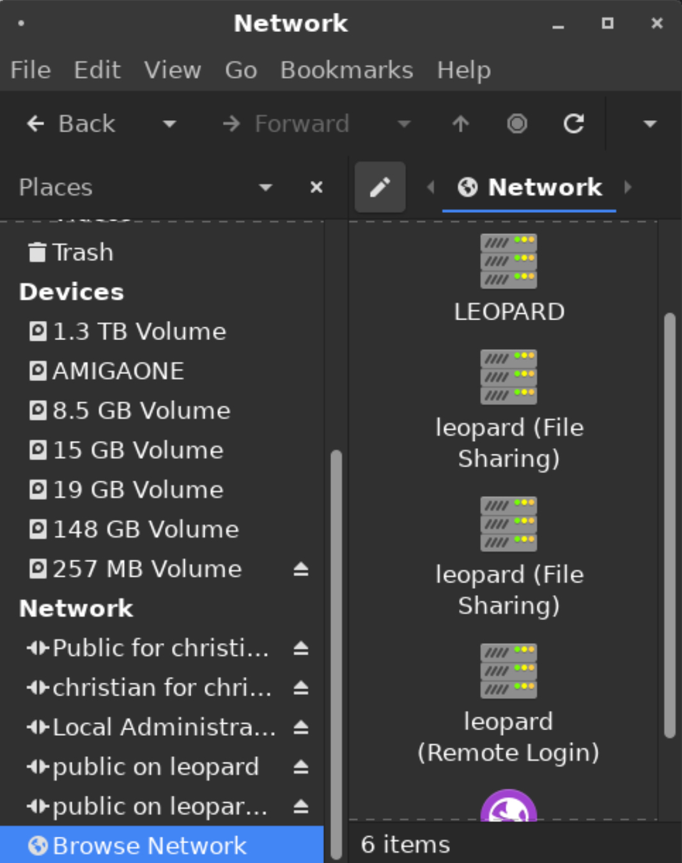Click the Network path bar button
The height and width of the screenshot is (863, 682).
click(530, 187)
